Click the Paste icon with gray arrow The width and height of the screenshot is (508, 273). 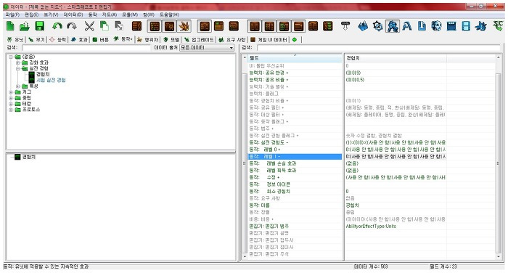pyautogui.click(x=119, y=26)
